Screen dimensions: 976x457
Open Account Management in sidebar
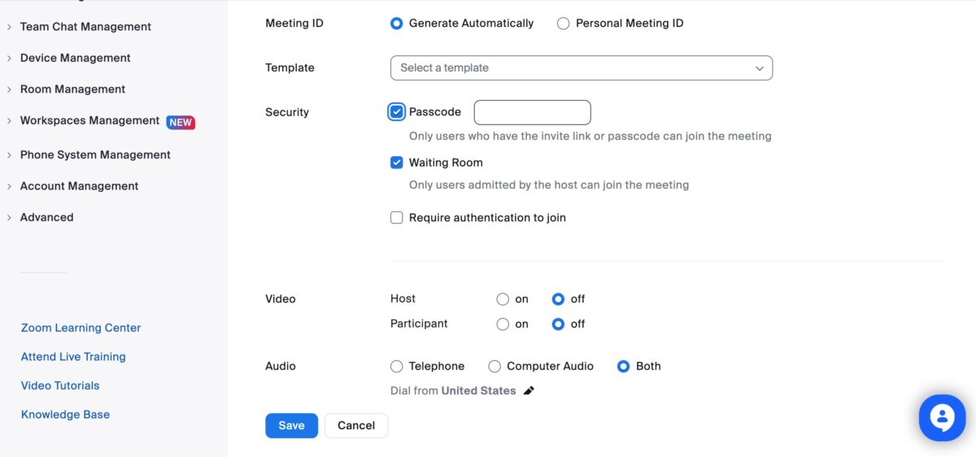79,186
